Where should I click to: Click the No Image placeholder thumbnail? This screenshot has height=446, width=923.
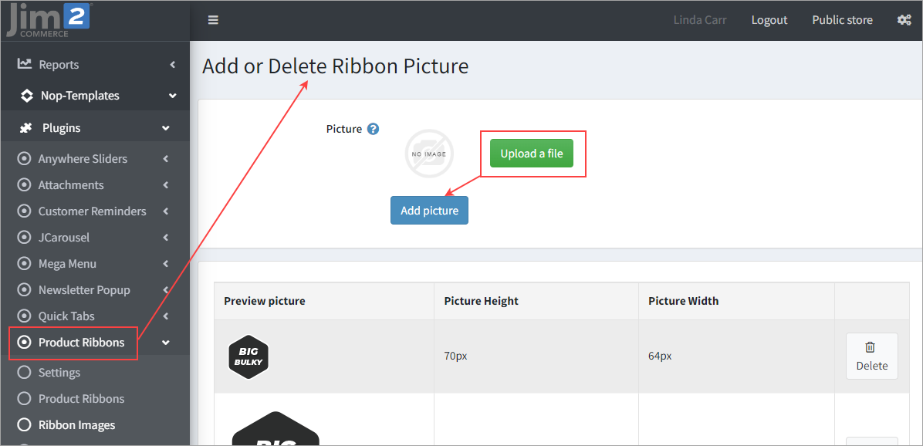[x=429, y=154]
